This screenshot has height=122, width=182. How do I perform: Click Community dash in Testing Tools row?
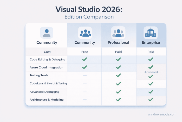[85, 75]
